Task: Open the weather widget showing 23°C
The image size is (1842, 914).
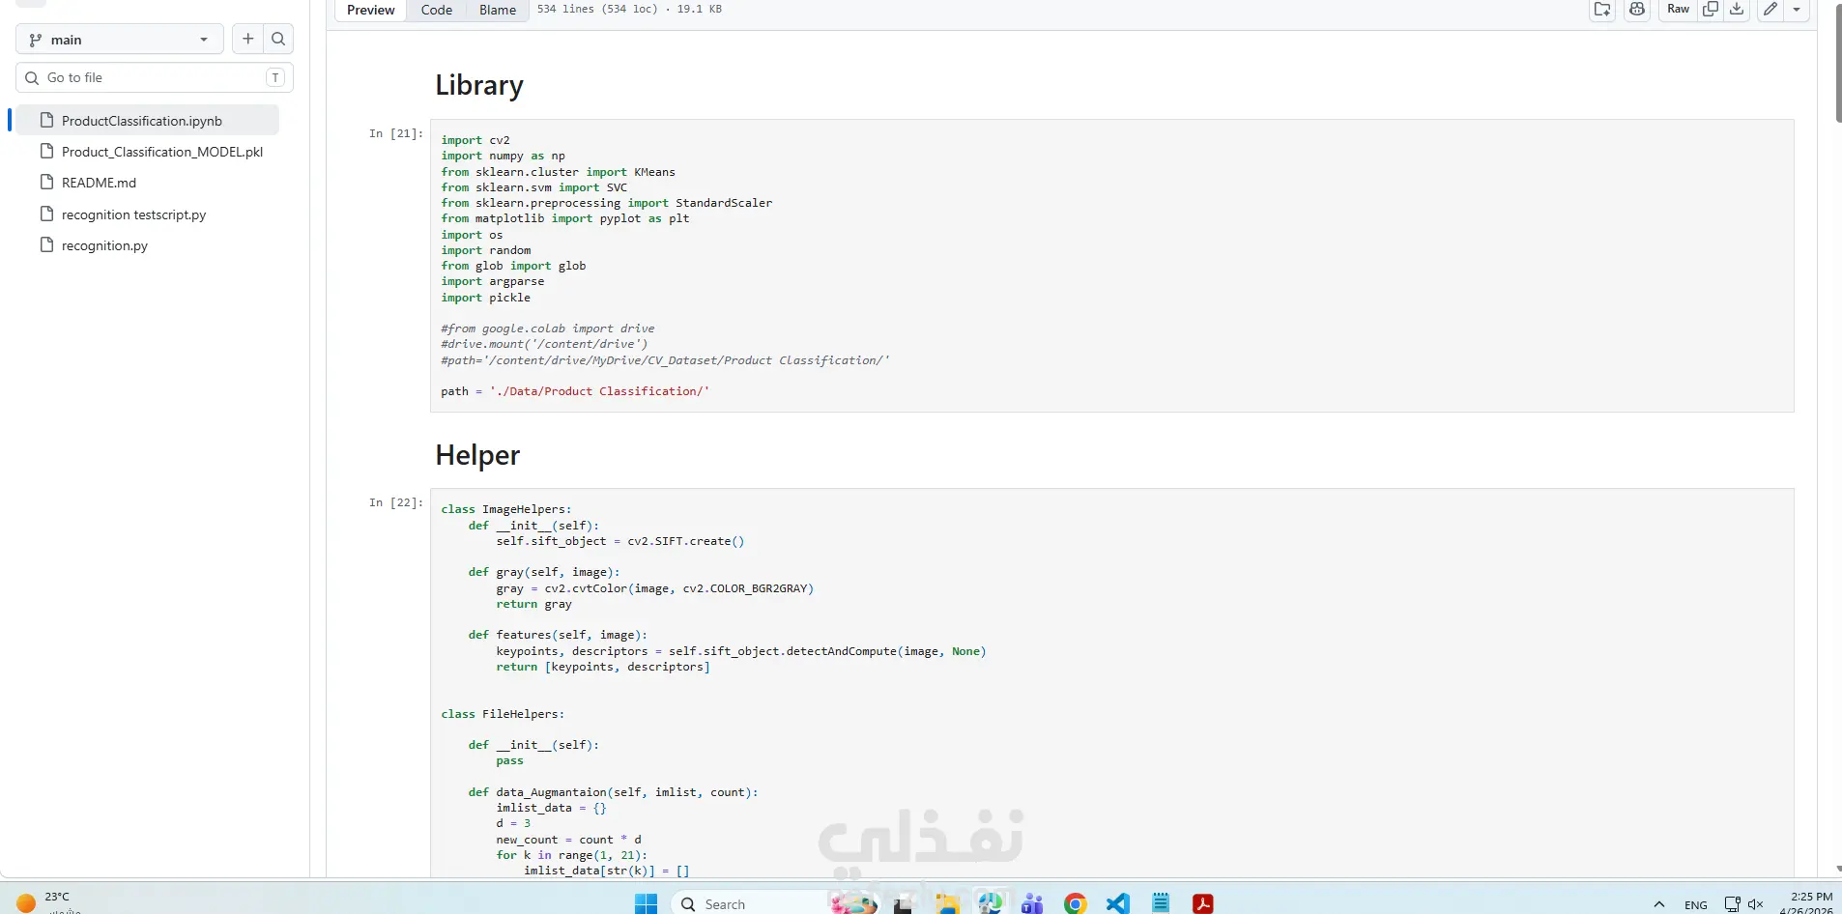Action: (x=46, y=902)
